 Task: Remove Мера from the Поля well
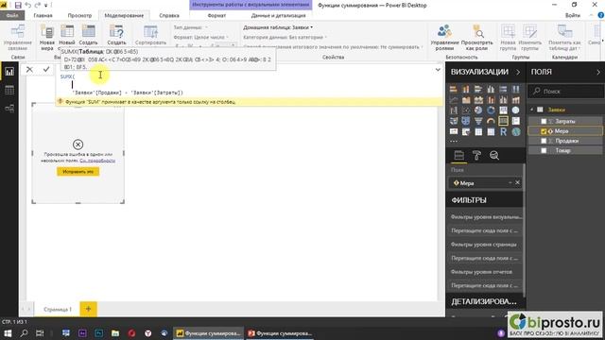coord(517,182)
